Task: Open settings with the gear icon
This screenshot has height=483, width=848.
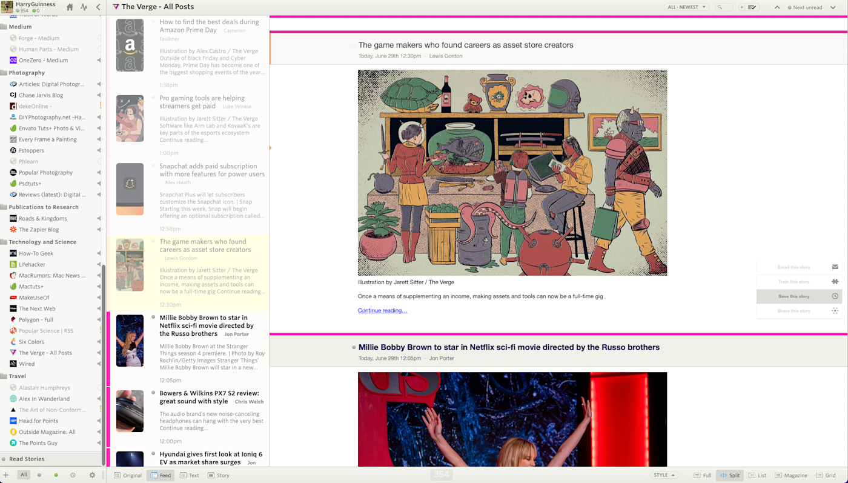Action: (x=92, y=475)
